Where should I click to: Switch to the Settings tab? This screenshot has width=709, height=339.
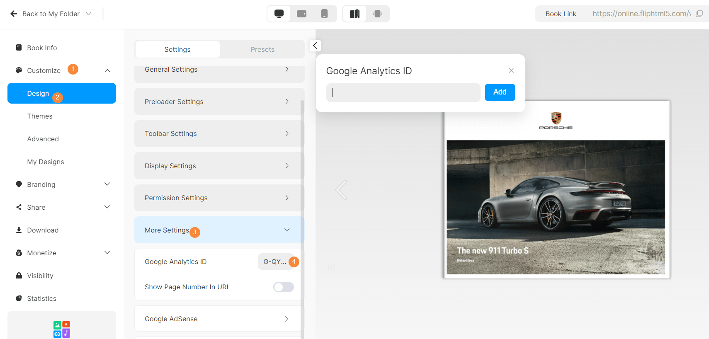[x=177, y=49]
